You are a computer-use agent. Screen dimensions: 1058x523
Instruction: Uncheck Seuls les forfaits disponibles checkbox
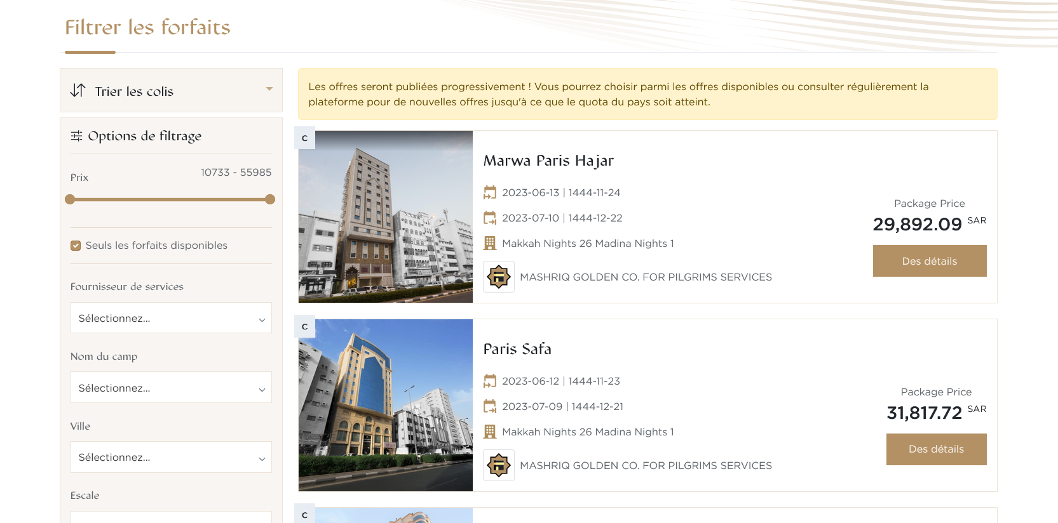76,246
